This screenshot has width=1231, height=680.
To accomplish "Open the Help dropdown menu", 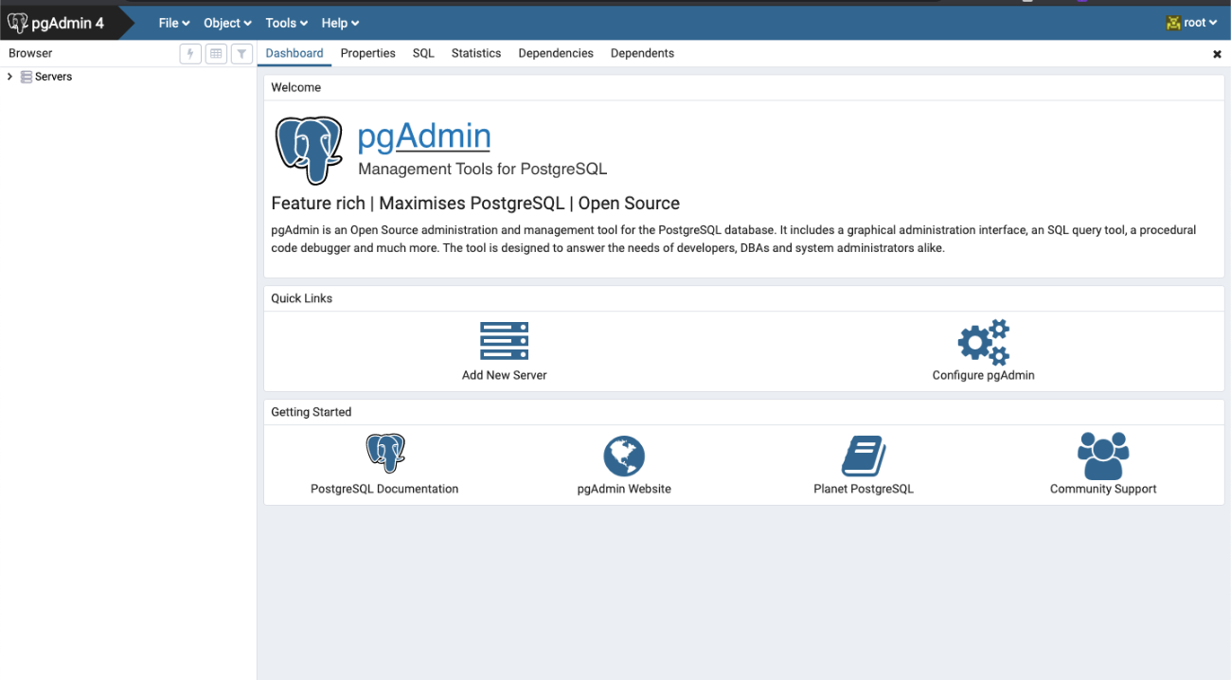I will click(340, 23).
